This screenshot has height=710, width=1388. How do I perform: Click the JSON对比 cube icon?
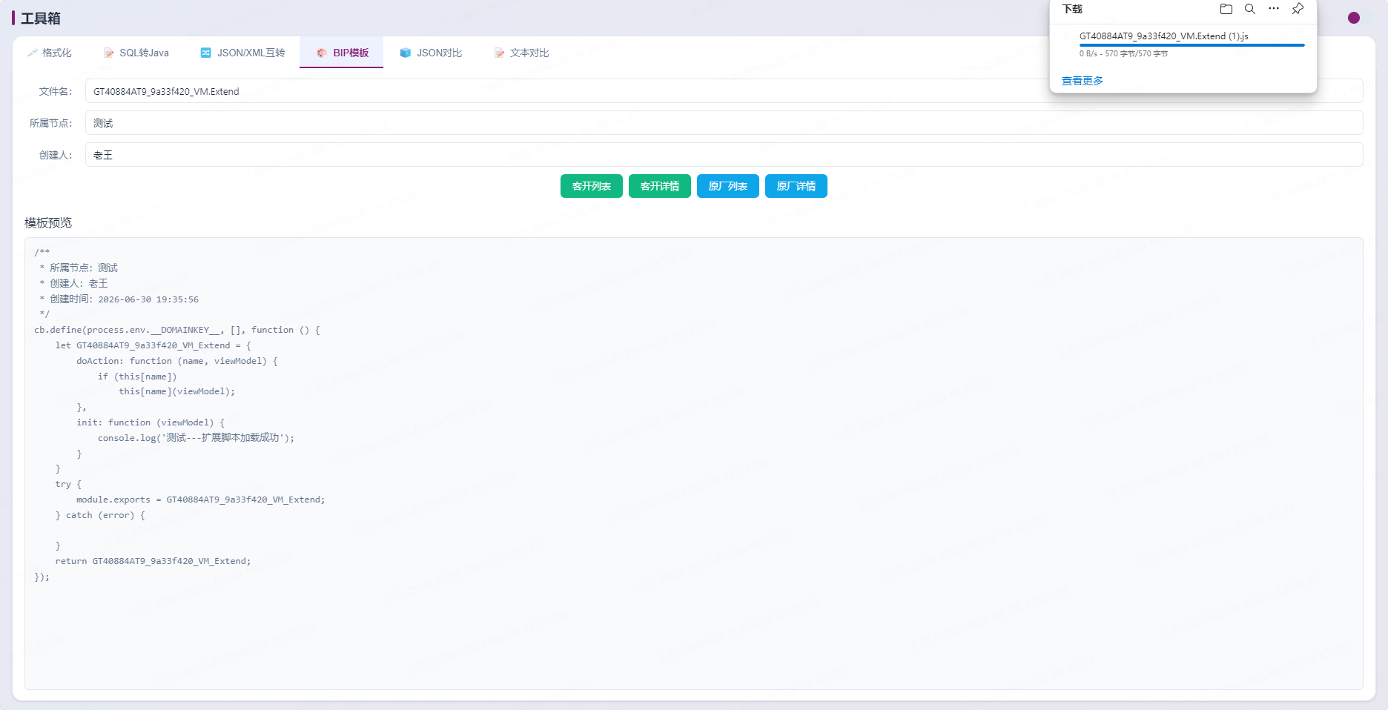pos(406,53)
